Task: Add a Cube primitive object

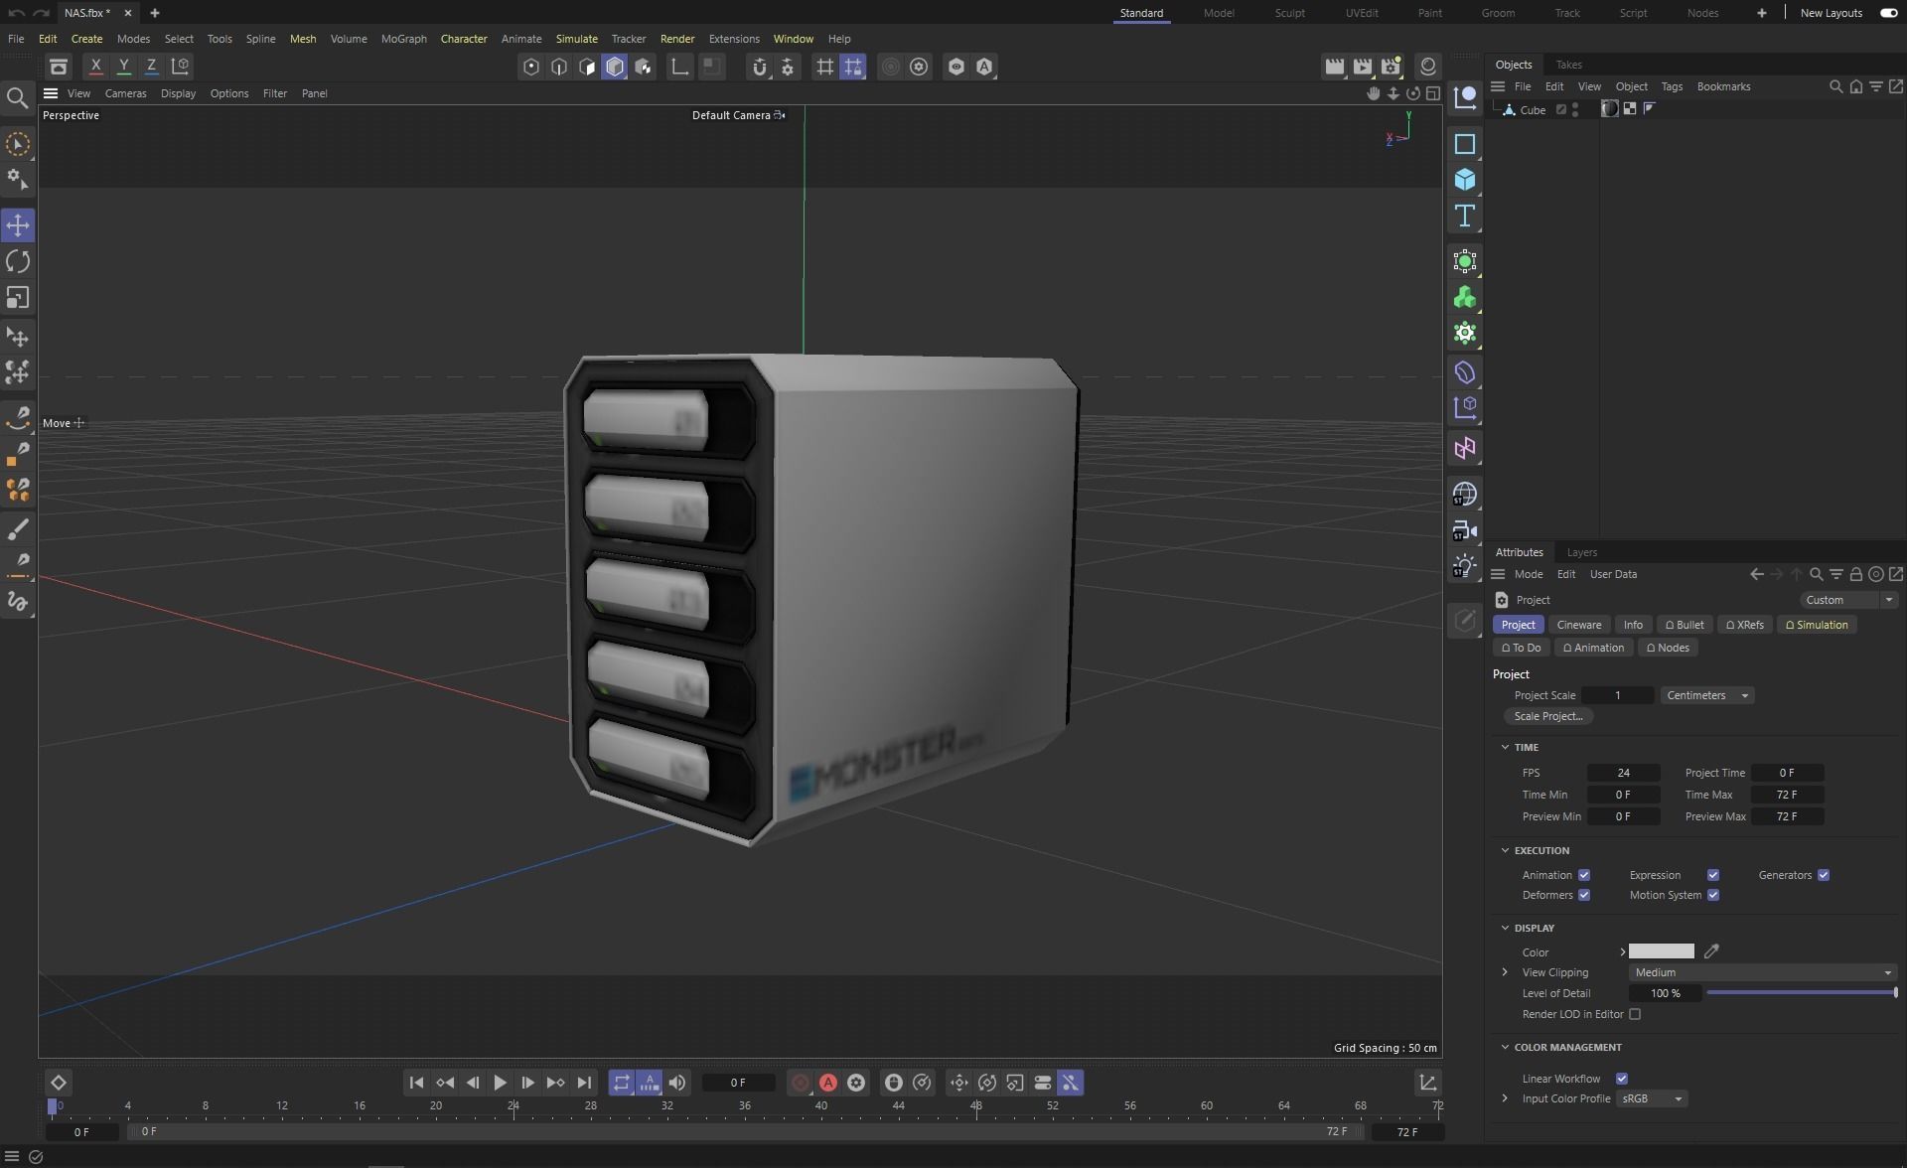Action: tap(1464, 180)
